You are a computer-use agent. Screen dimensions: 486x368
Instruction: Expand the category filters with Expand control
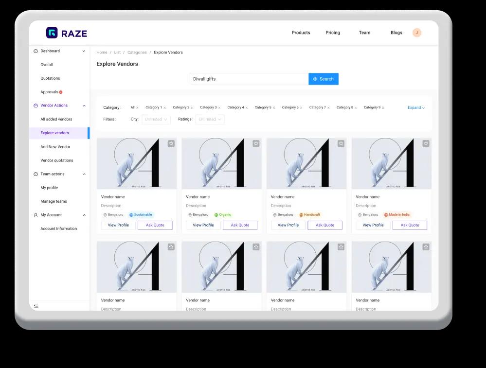click(x=415, y=107)
